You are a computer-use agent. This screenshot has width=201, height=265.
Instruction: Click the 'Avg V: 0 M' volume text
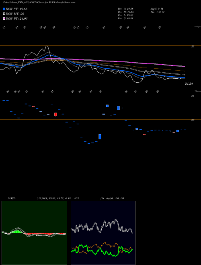(157, 9)
